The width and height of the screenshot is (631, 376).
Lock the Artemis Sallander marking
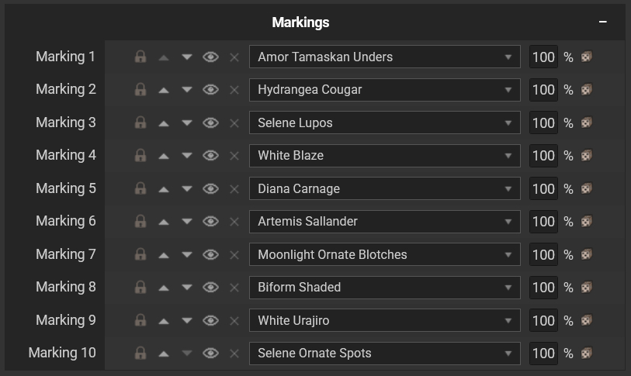140,222
